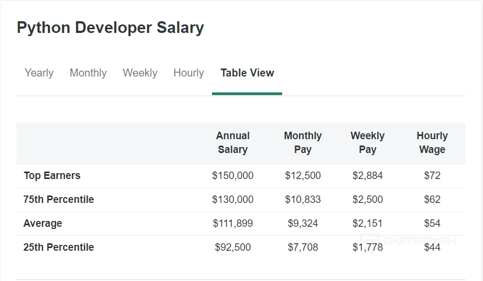483x281 pixels.
Task: Click the Hourly Wage column header
Action: point(432,142)
